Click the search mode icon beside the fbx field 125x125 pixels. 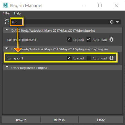(7, 22)
